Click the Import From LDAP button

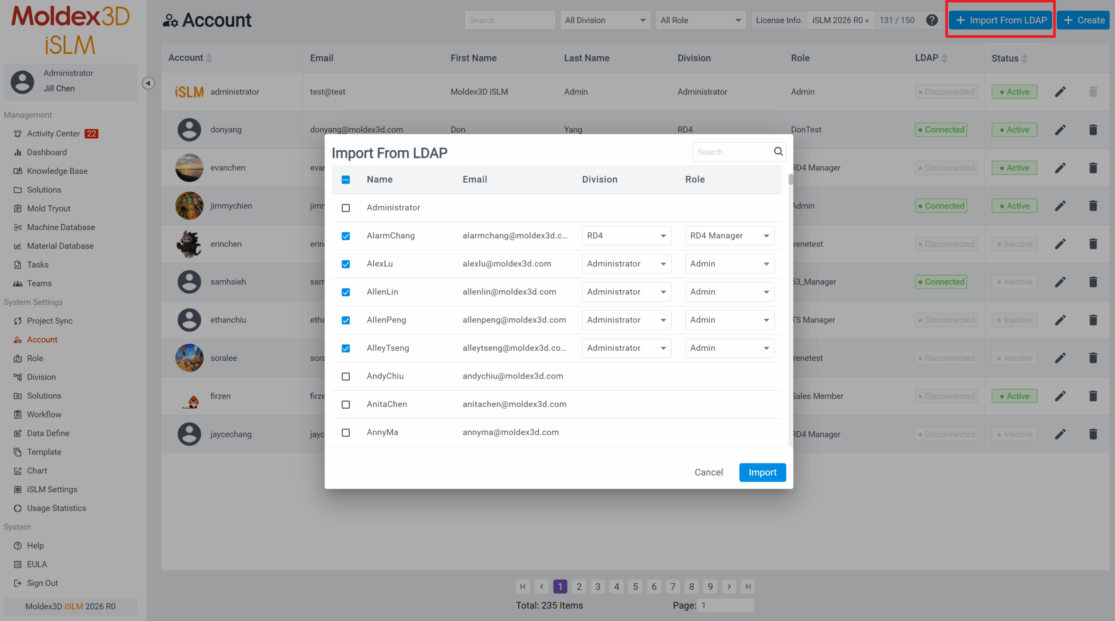pos(1000,20)
